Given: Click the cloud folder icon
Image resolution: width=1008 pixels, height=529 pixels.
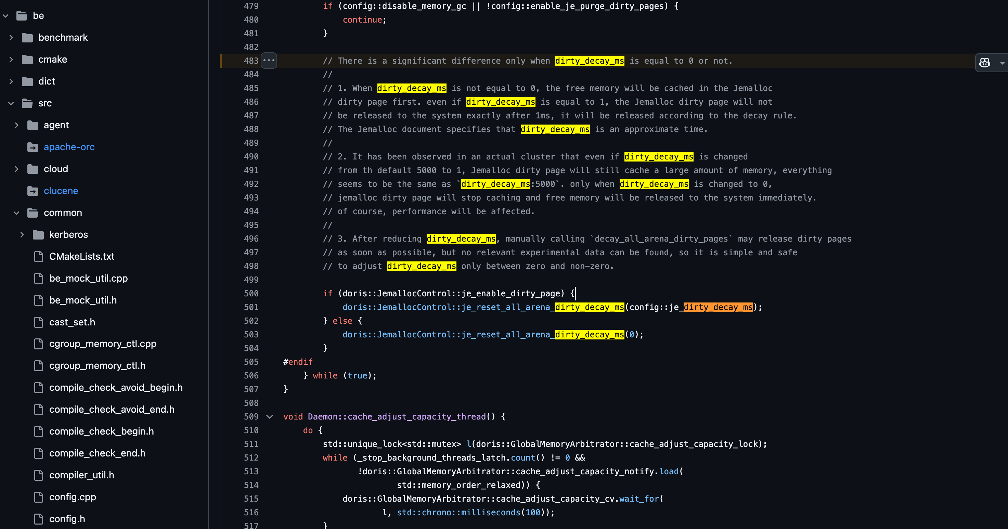Looking at the screenshot, I should click(x=33, y=169).
